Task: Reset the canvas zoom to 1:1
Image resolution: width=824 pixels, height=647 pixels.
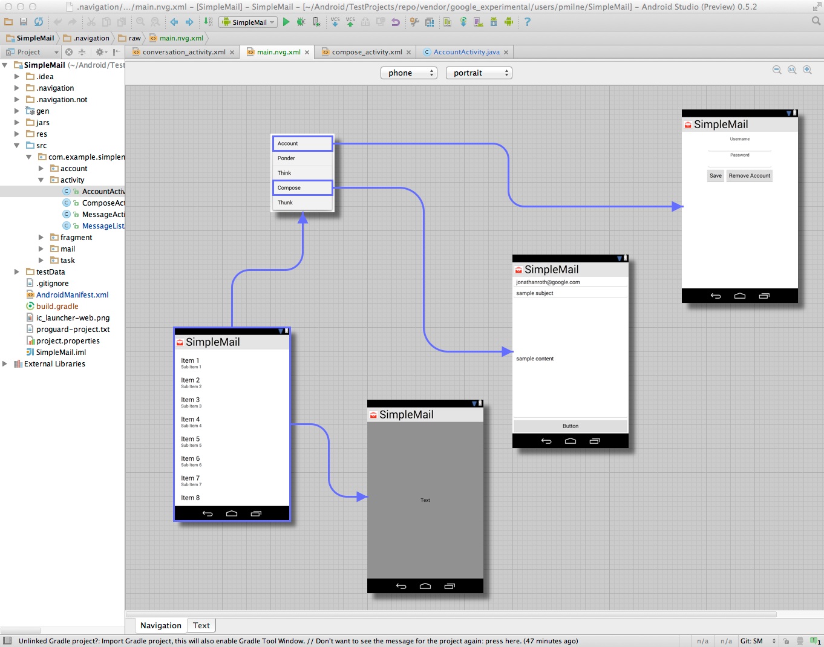Action: point(792,70)
